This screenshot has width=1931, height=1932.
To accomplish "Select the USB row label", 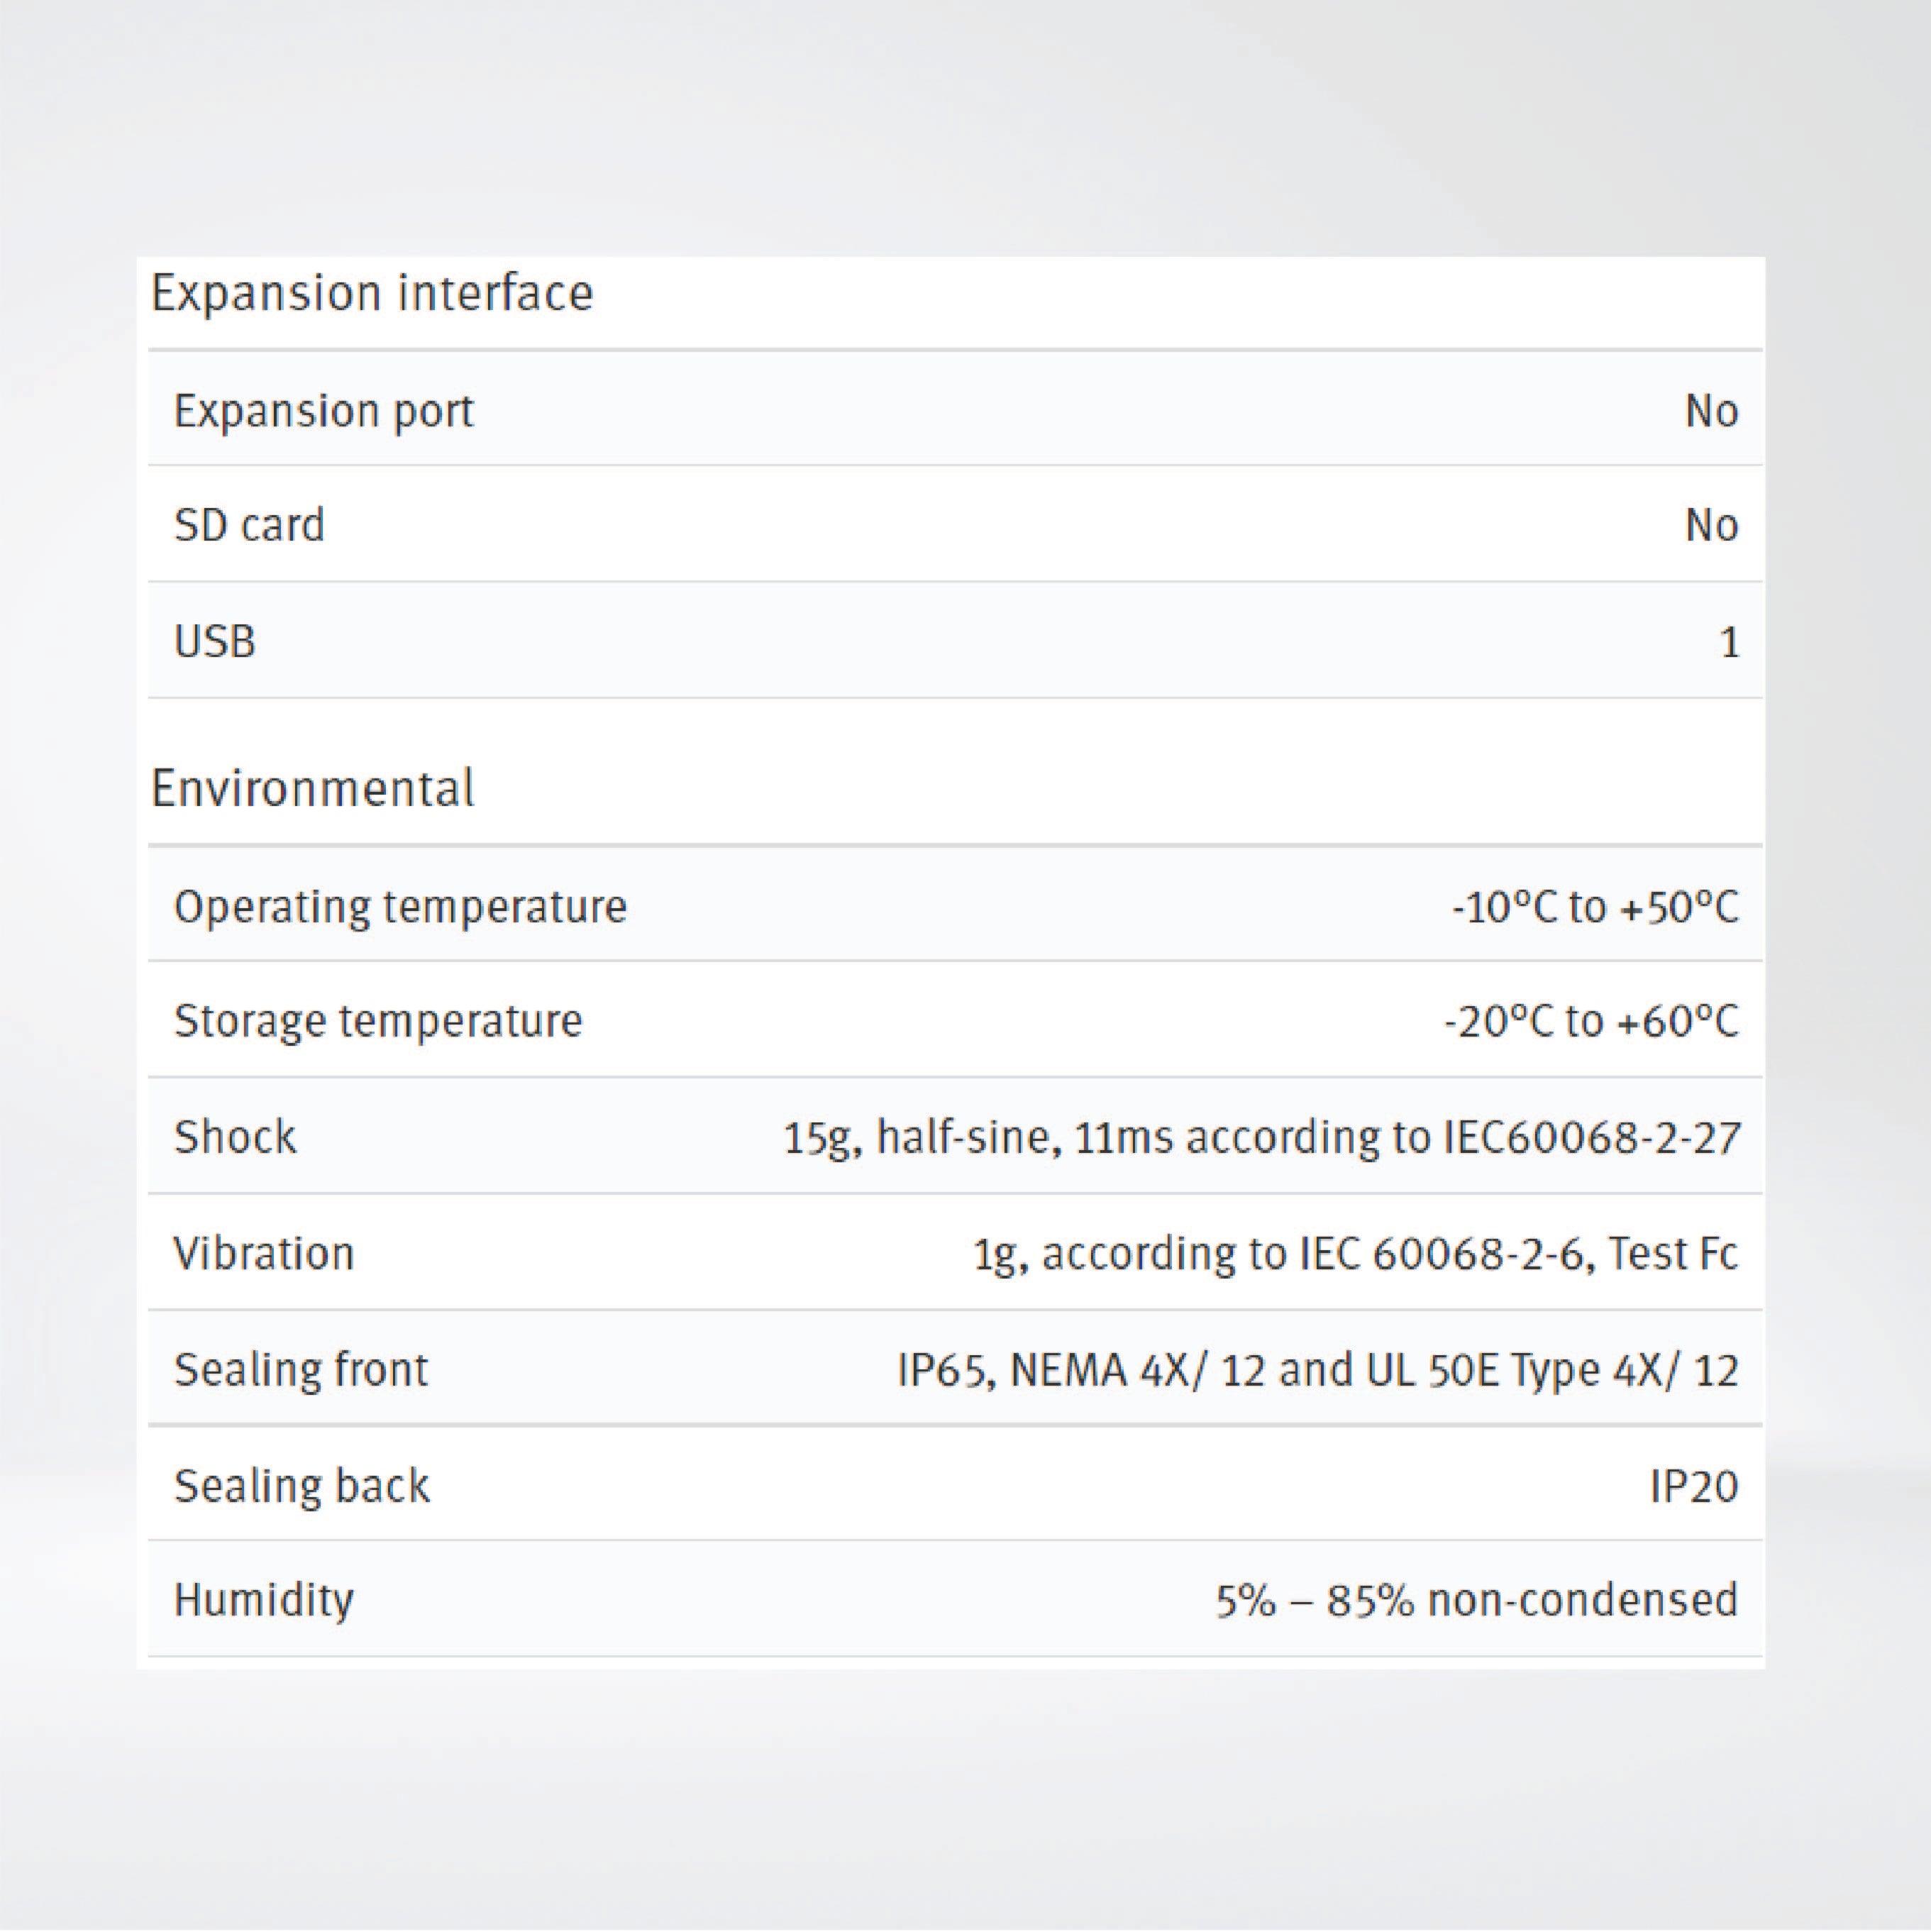I will pyautogui.click(x=215, y=642).
